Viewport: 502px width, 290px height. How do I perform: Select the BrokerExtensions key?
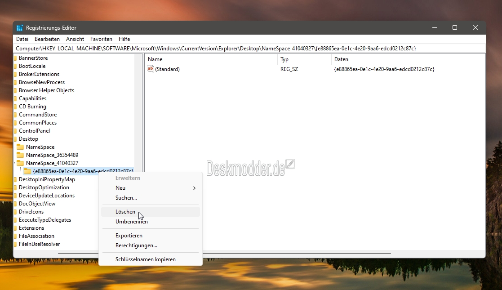(x=39, y=74)
